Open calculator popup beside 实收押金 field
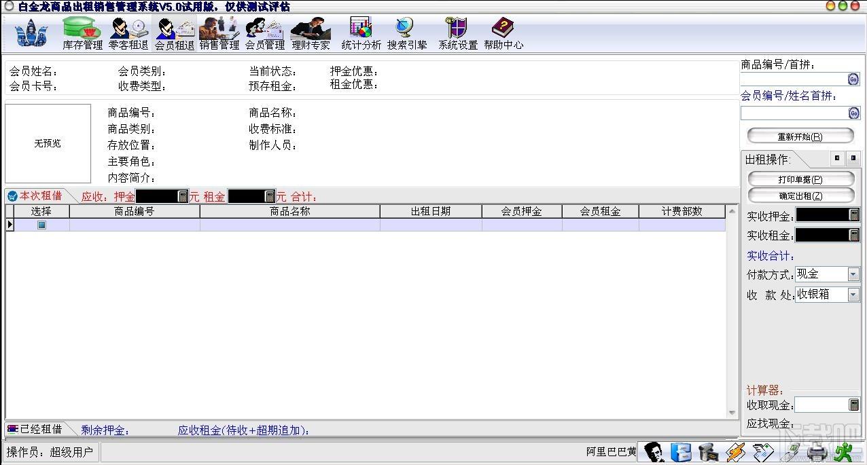 coord(854,215)
